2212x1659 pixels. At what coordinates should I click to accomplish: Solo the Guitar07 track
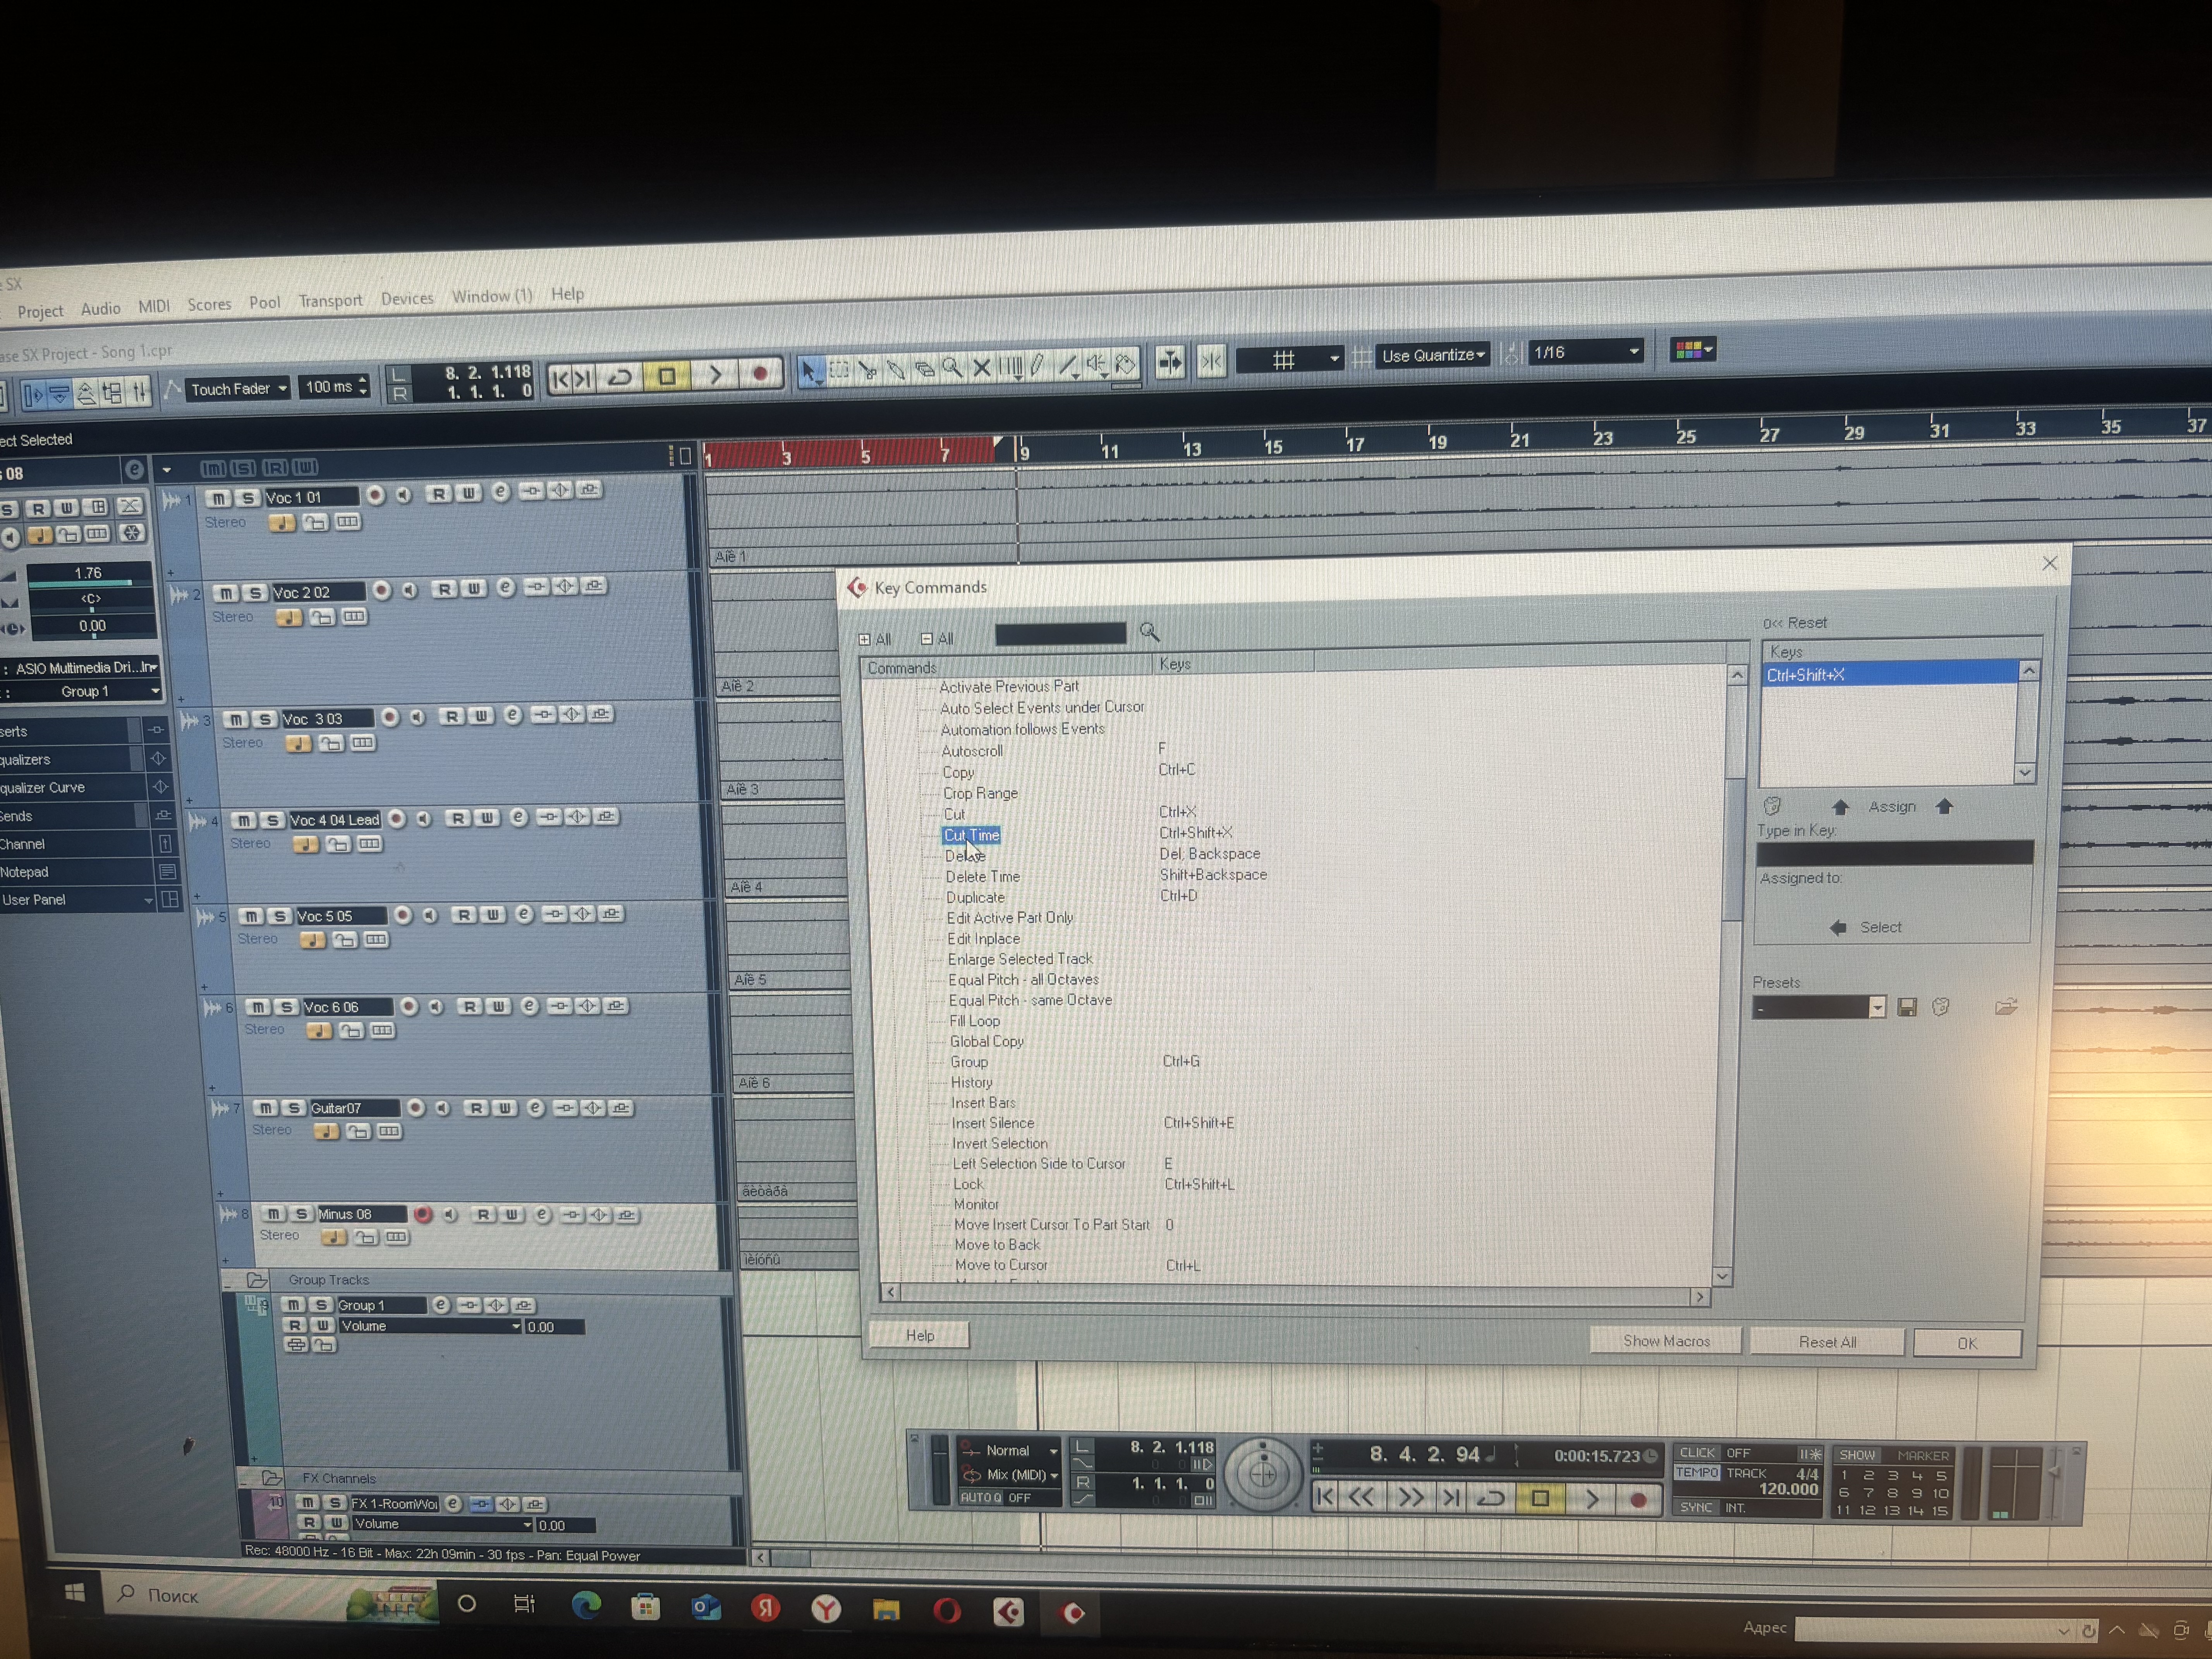(x=293, y=1108)
